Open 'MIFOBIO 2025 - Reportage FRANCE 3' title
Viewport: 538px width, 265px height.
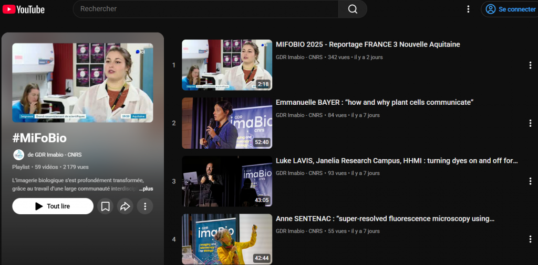point(368,45)
